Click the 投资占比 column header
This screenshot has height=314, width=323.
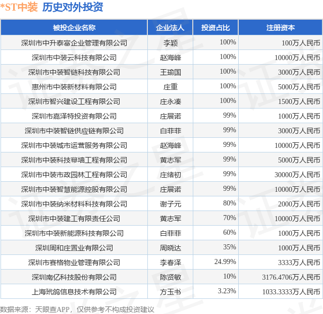tap(216, 28)
